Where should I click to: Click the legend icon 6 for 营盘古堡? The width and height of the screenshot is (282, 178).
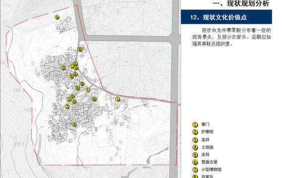pyautogui.click(x=195, y=162)
